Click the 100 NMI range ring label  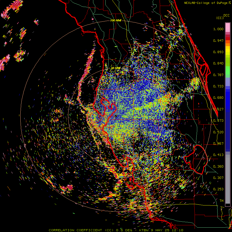pyautogui.click(x=116, y=20)
